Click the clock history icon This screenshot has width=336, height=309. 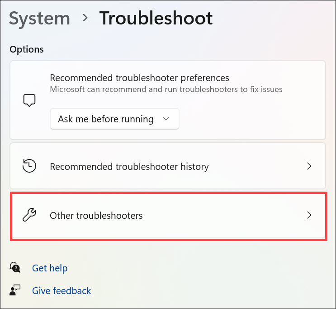[29, 166]
